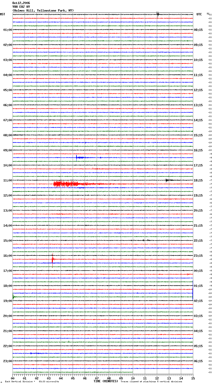
Task: Click the TIME (MINUTES) axis title
Action: pyautogui.click(x=106, y=381)
